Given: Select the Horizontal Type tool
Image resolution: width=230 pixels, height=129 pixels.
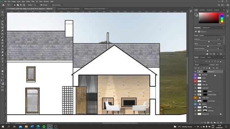Looking at the screenshot, I should coord(3,62).
